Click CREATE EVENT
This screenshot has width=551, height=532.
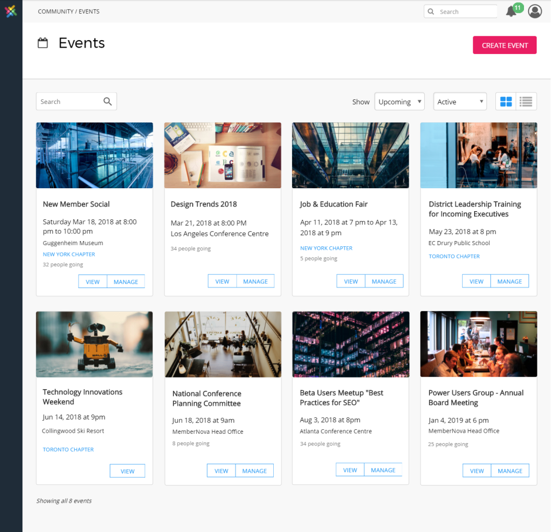click(505, 45)
